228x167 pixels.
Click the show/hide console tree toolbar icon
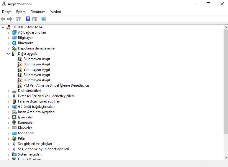19,19
